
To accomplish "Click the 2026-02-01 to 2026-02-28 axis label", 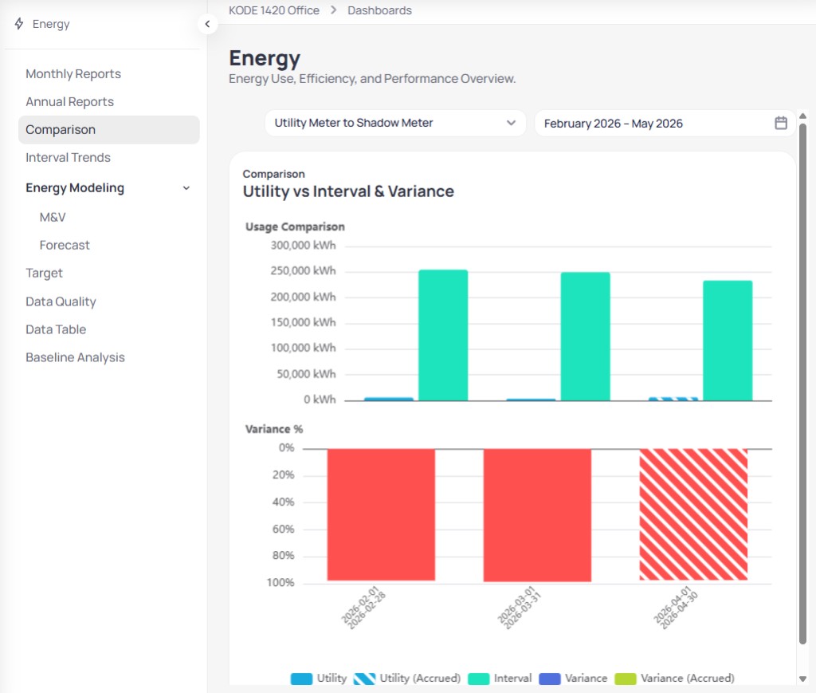I will [x=363, y=608].
